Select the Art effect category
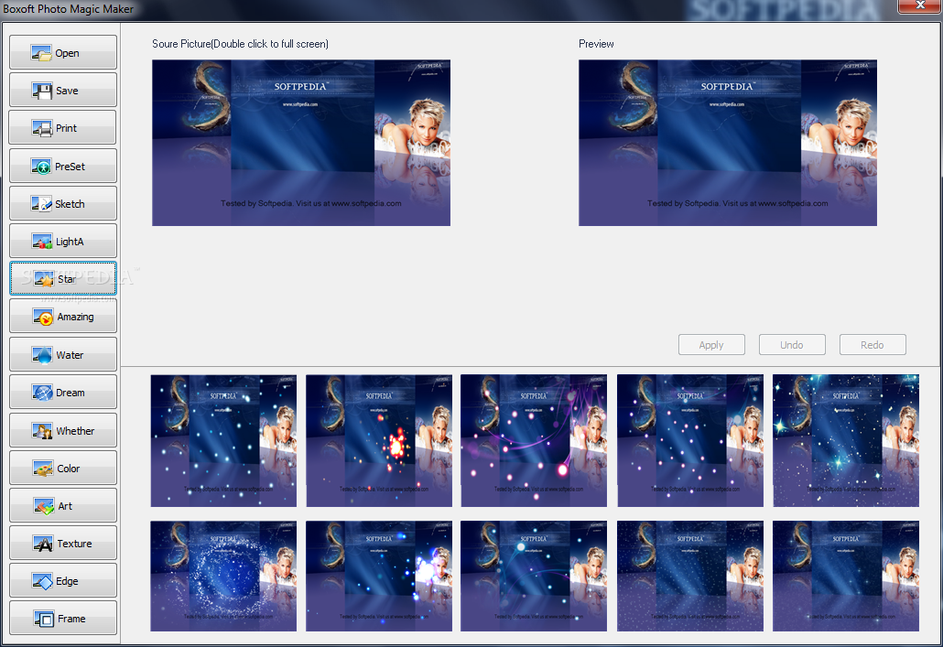The width and height of the screenshot is (943, 647). pos(63,505)
